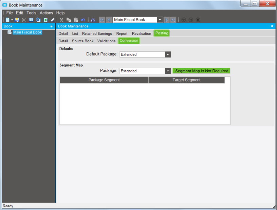Click the Paste clipboard icon
277x210 pixels.
click(x=76, y=20)
